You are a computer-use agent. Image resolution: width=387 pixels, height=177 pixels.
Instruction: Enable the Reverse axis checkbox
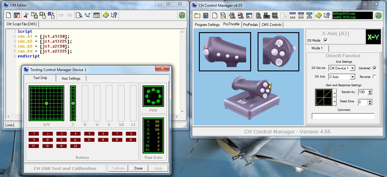(375, 77)
